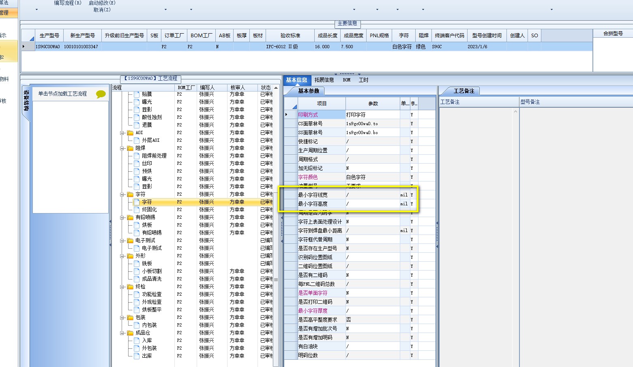Image resolution: width=633 pixels, height=367 pixels.
Task: Click the 工艺备注 panel scrollbar up arrow
Action: coord(516,111)
